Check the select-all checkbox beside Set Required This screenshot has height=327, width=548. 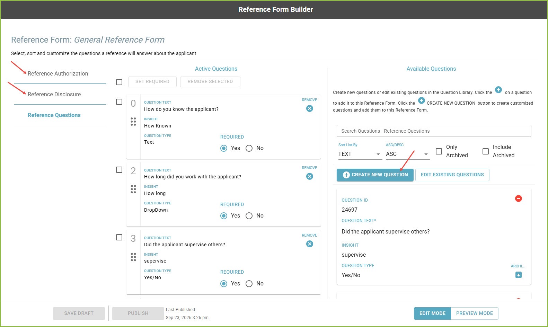pos(119,82)
